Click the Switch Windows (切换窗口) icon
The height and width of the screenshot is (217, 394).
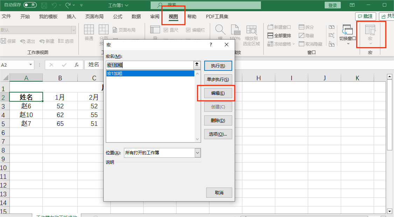pos(347,32)
